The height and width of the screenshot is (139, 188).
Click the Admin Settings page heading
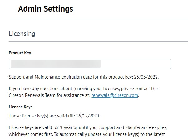[x=46, y=9]
